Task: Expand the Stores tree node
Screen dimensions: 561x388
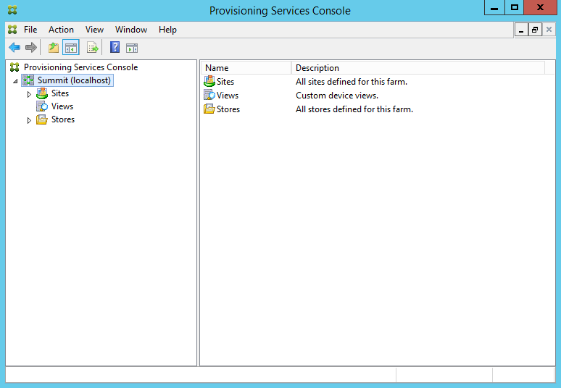Action: 29,120
